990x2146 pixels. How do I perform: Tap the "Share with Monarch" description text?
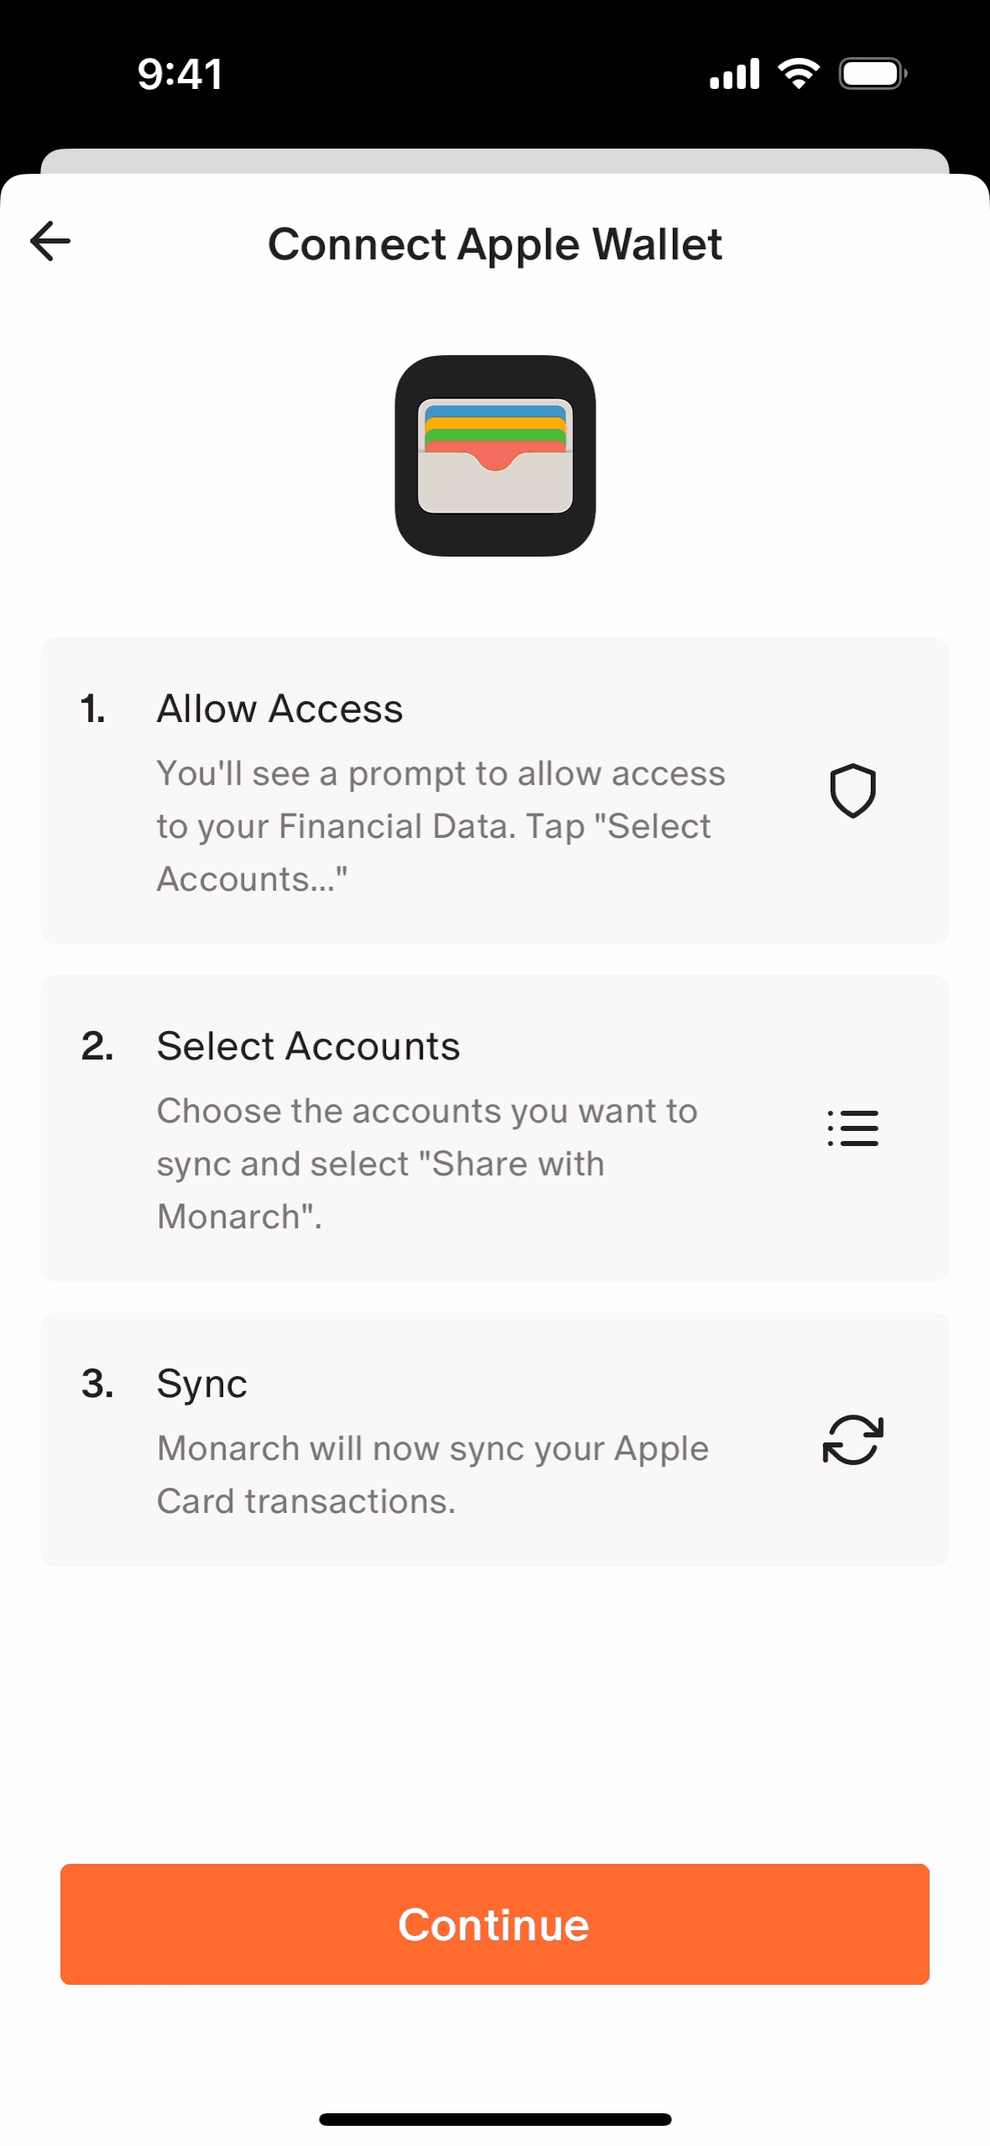pyautogui.click(x=427, y=1164)
